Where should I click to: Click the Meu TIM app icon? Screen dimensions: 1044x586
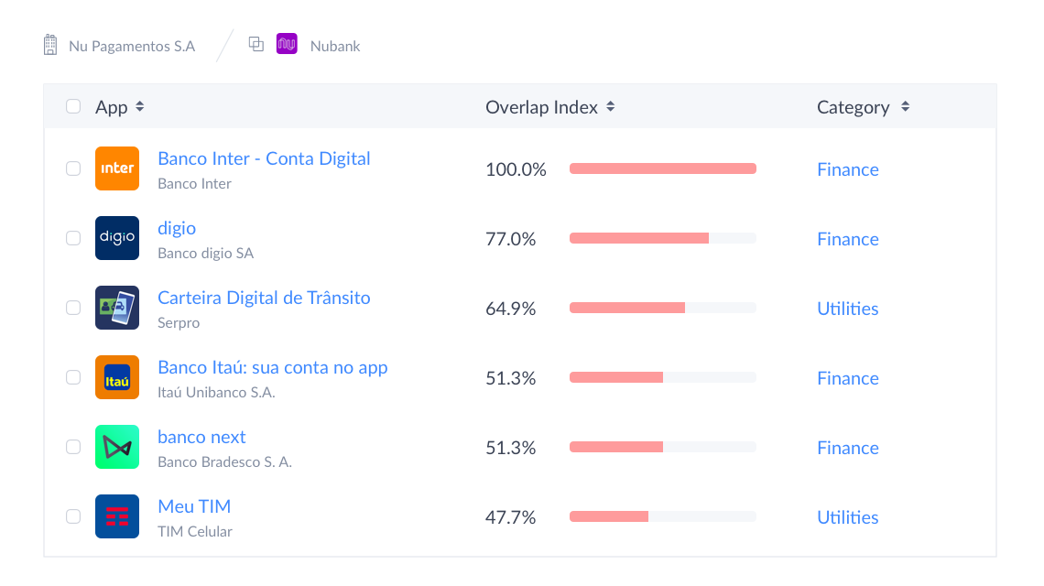tap(117, 516)
